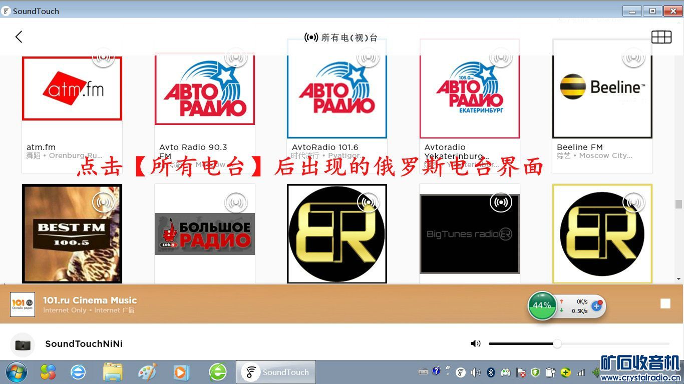This screenshot has height=384, width=684.
Task: Click the "SoundTouchNiNi" device name
Action: tap(84, 343)
